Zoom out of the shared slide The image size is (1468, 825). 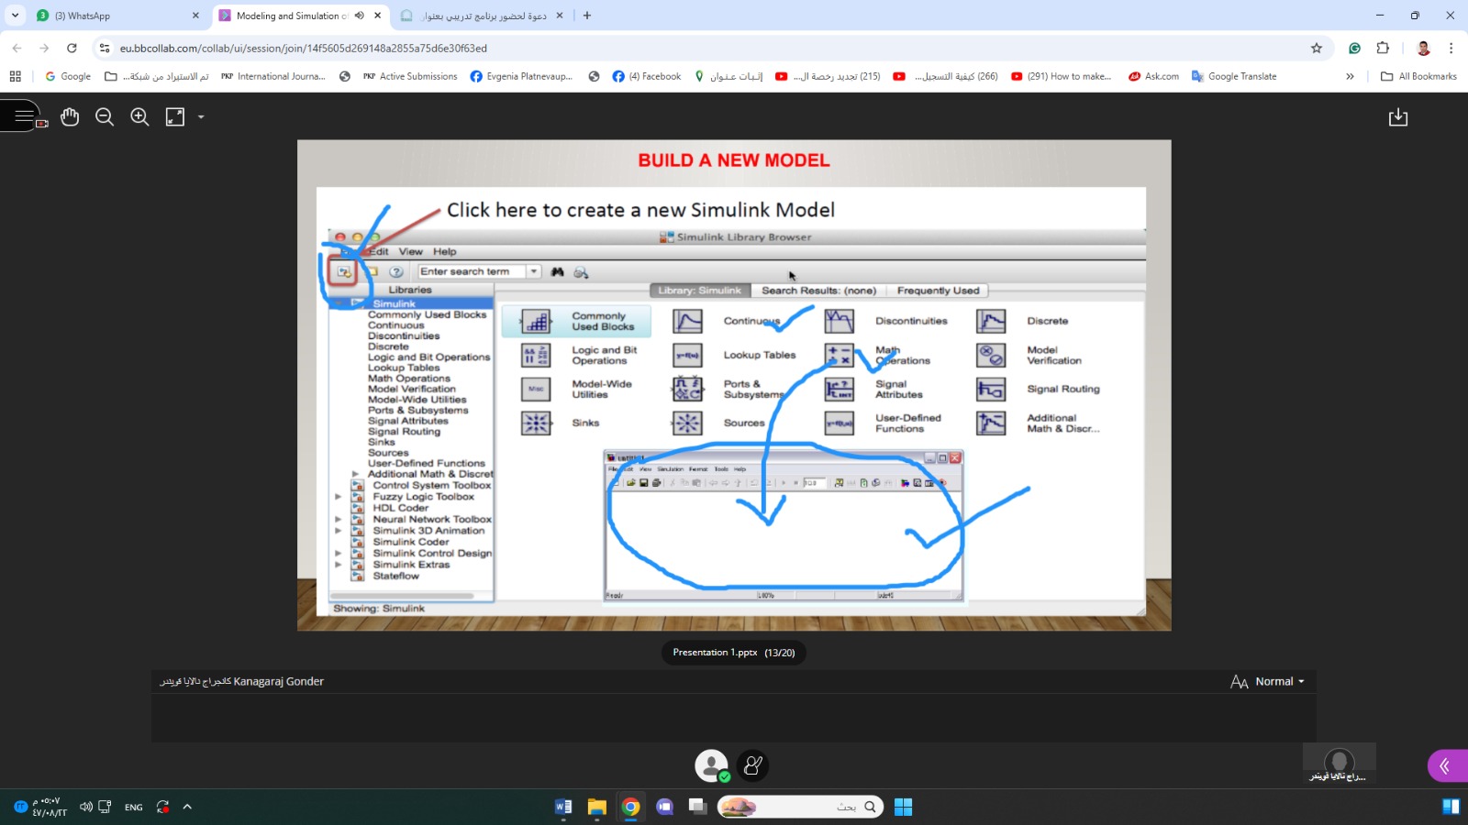coord(105,117)
